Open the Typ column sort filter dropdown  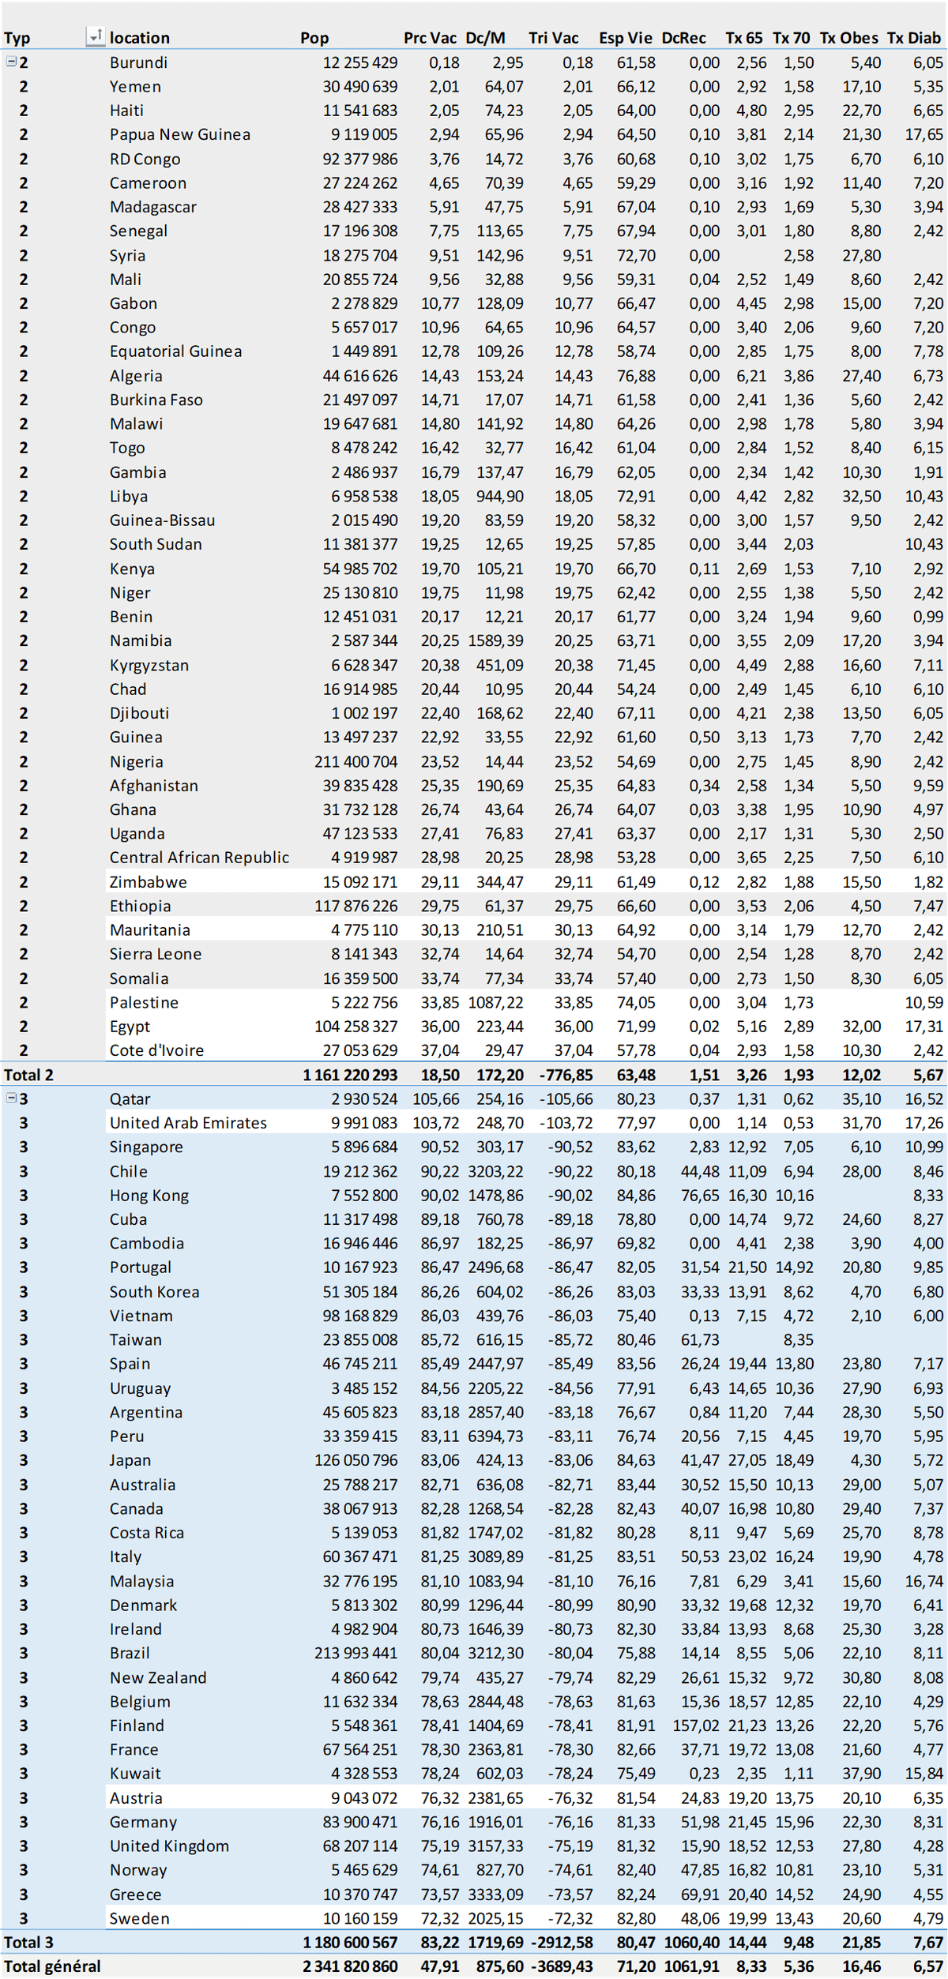tap(95, 36)
